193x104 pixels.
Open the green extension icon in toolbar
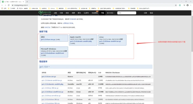click(x=180, y=5)
